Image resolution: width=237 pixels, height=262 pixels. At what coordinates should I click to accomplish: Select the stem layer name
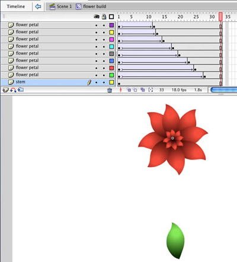tap(21, 82)
